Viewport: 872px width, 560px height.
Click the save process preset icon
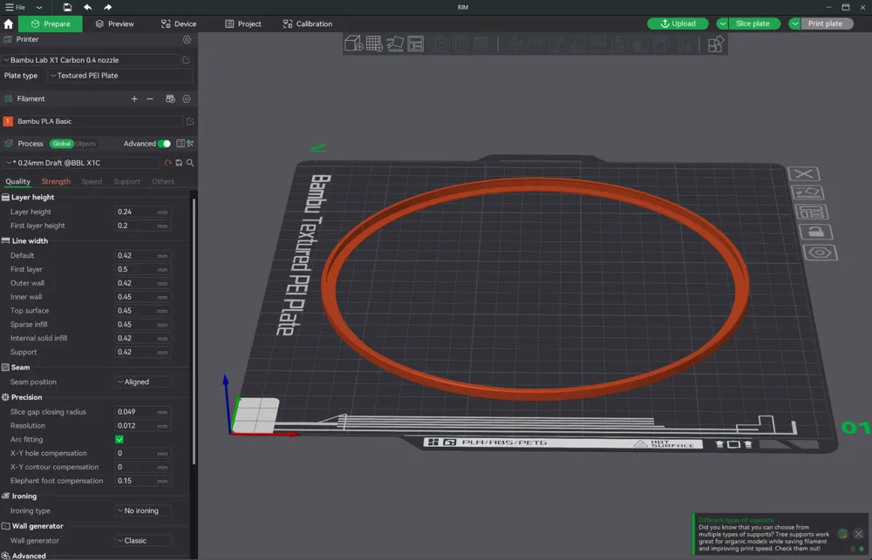179,163
